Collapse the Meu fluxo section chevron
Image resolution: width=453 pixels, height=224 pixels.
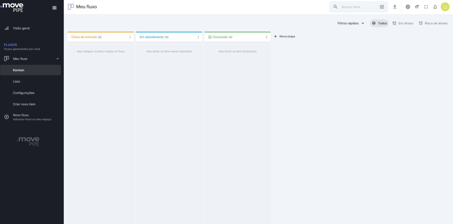[x=58, y=59]
